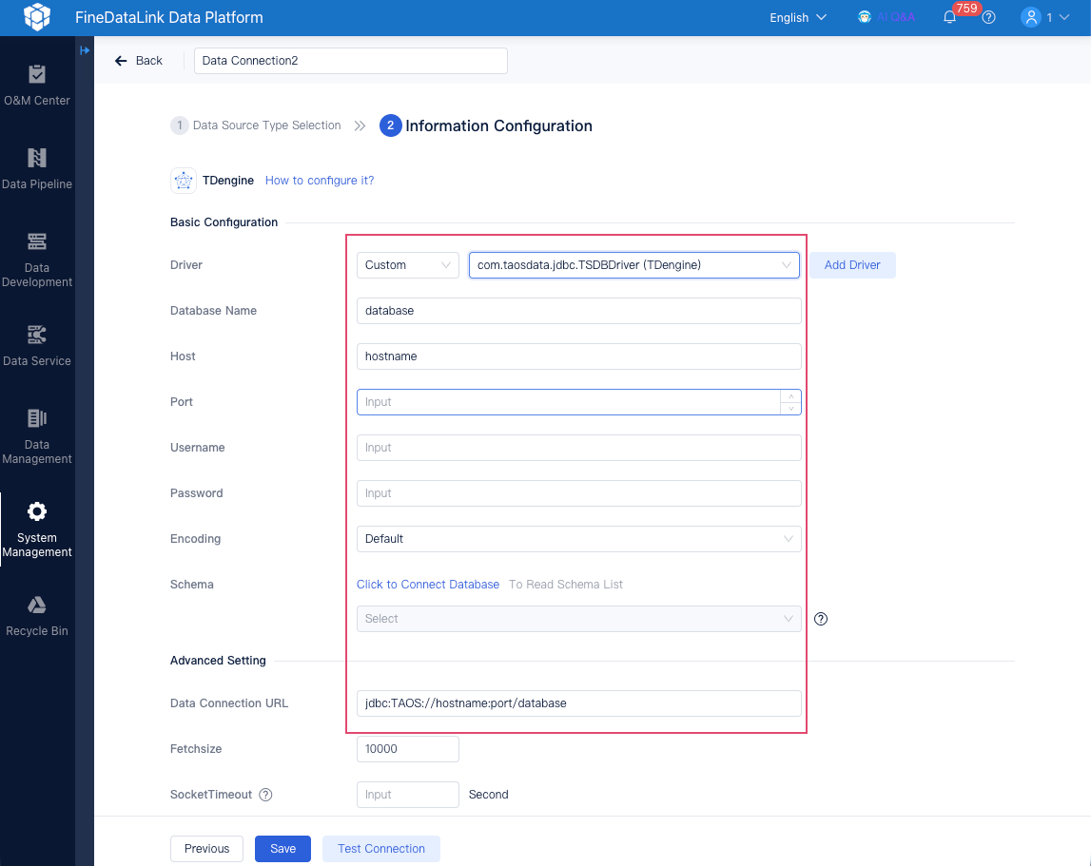The image size is (1091, 866).
Task: Open the help question mark icon in the header
Action: (x=988, y=17)
